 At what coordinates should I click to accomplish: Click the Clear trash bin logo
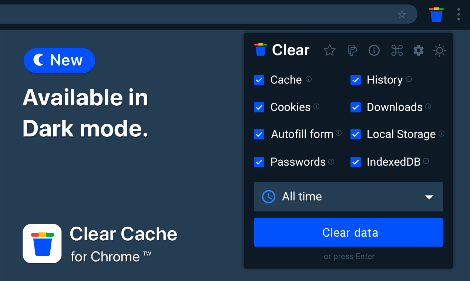click(260, 49)
